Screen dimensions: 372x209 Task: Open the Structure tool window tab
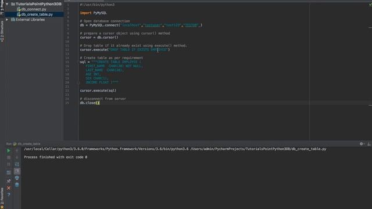point(2,31)
